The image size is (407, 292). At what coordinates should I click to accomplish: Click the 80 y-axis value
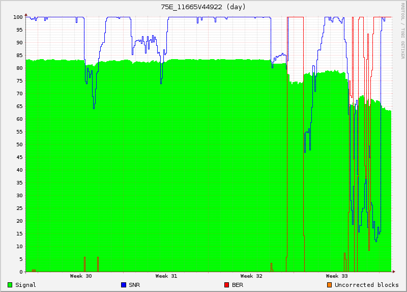19,68
